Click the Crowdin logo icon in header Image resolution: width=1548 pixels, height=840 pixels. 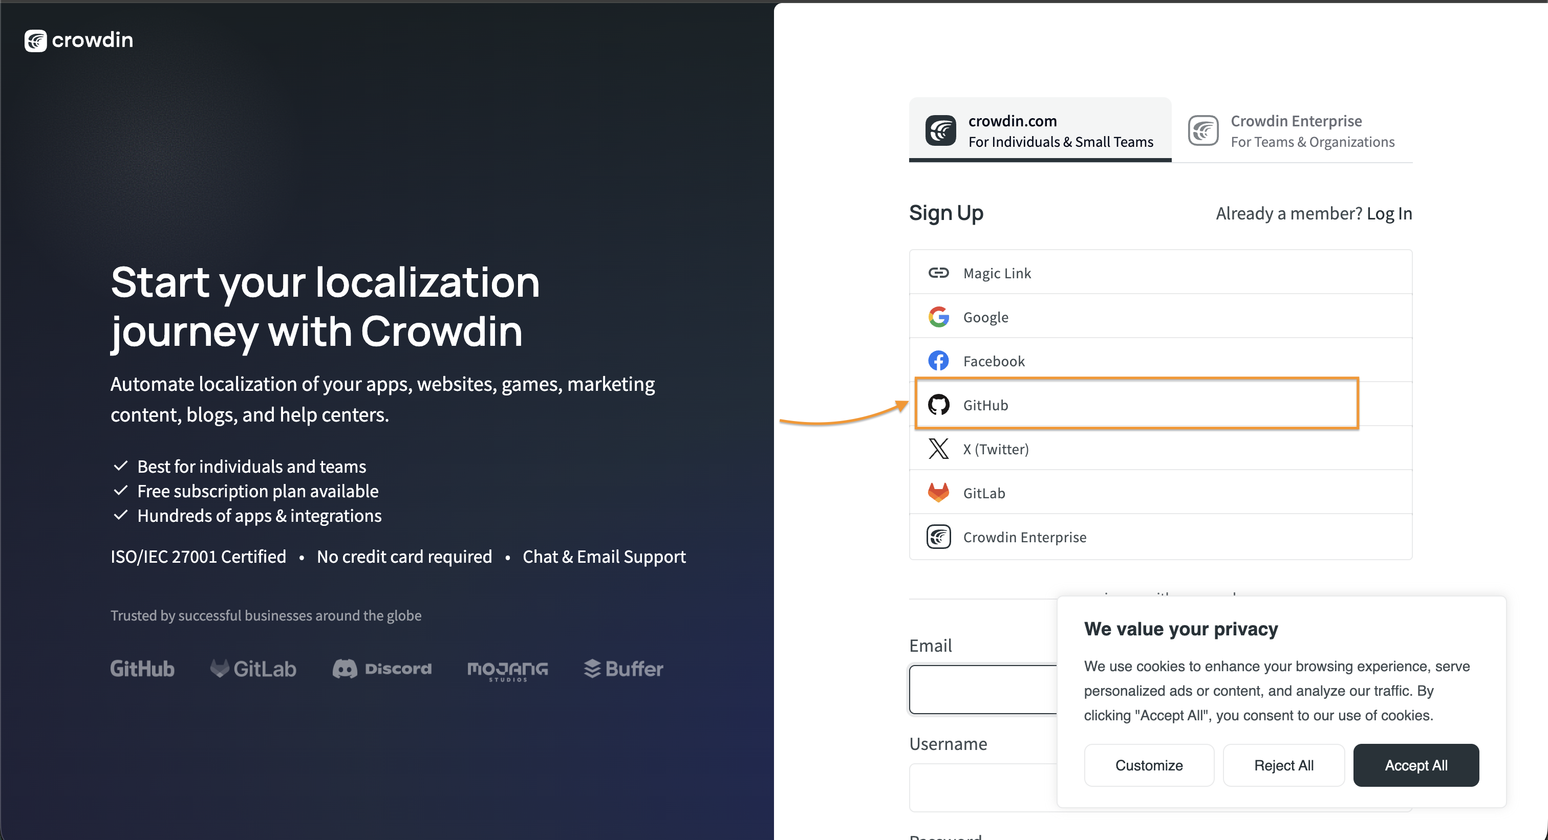coord(35,40)
